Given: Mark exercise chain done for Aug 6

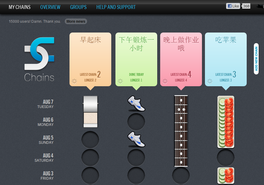Looking at the screenshot, I should [x=136, y=122].
